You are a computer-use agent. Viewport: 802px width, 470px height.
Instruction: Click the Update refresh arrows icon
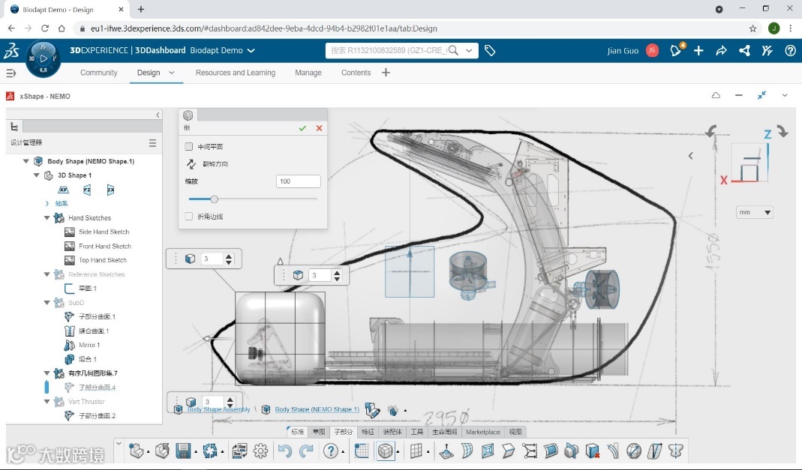point(210,451)
